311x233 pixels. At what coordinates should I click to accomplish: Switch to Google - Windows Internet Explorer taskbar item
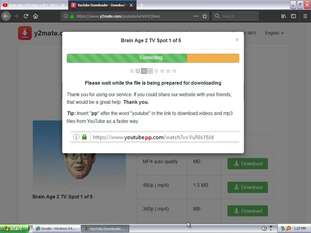click(56, 228)
